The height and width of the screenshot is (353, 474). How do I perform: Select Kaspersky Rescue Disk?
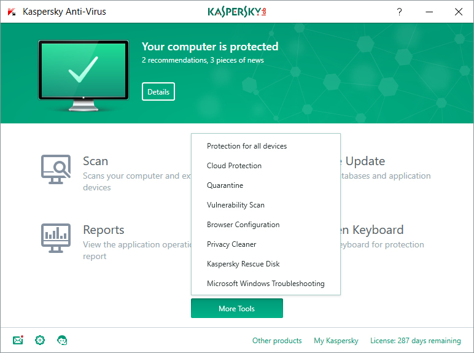pyautogui.click(x=243, y=264)
